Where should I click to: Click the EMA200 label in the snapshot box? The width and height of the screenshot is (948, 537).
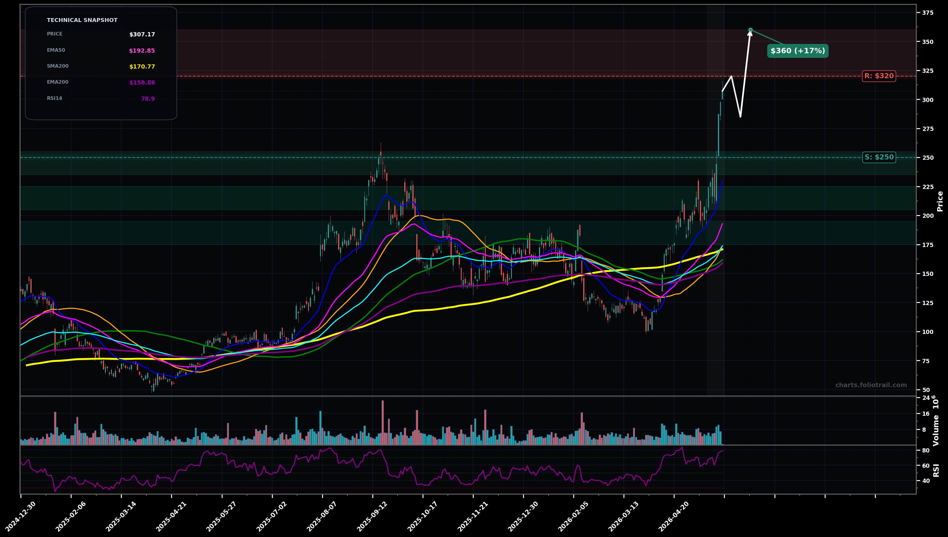57,82
